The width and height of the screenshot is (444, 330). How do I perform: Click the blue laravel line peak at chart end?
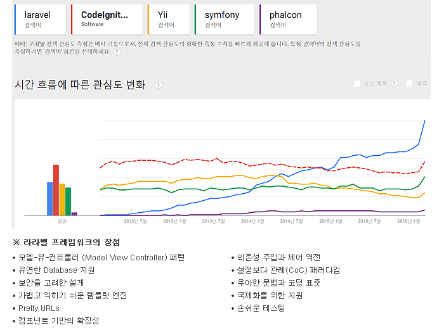[424, 121]
